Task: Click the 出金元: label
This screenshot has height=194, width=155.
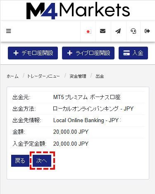Action: click(21, 97)
